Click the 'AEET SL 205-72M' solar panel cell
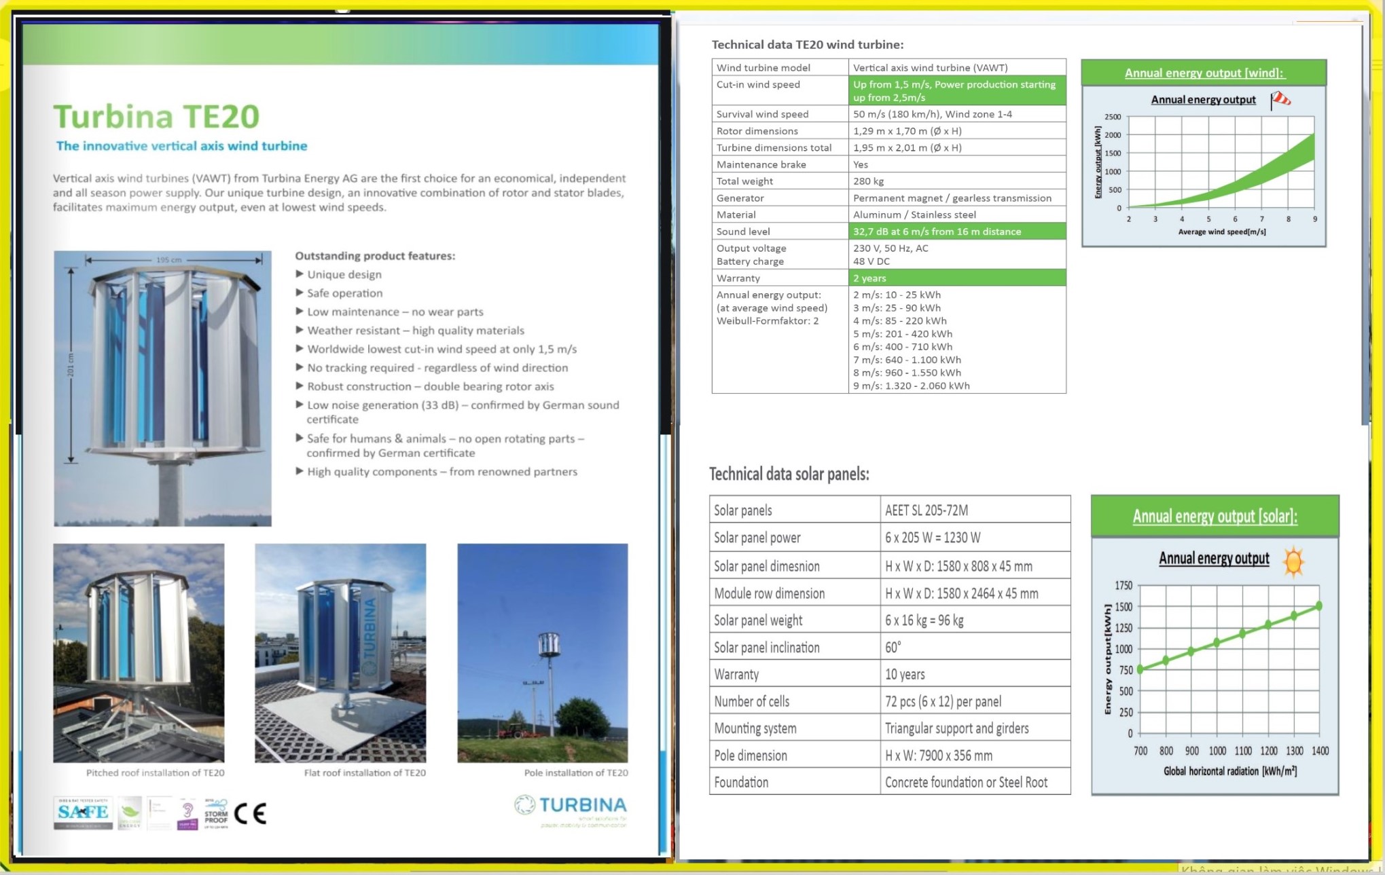This screenshot has width=1385, height=875. coord(975,510)
